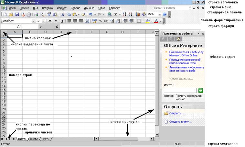The image size is (245, 147).
Task: Paste using the clipboard icon
Action: pyautogui.click(x=75, y=14)
